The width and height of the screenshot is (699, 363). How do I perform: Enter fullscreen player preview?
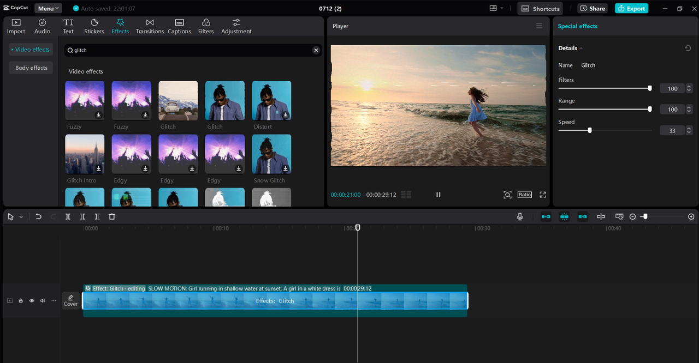click(x=543, y=195)
